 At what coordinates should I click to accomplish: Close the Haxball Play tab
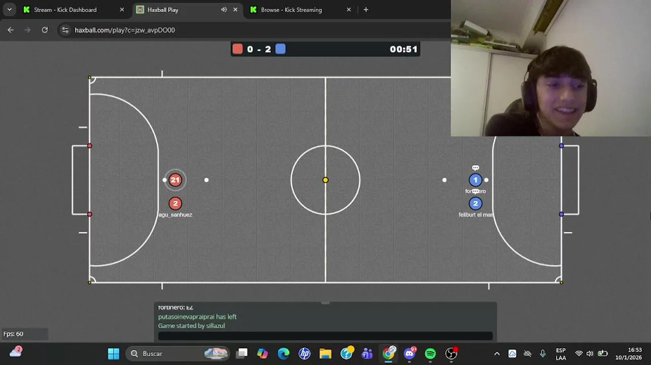(x=235, y=10)
